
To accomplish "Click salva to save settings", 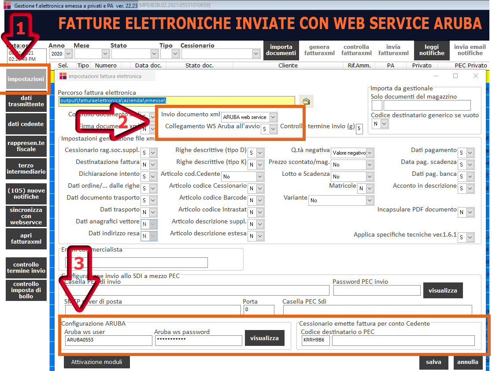I will [433, 362].
